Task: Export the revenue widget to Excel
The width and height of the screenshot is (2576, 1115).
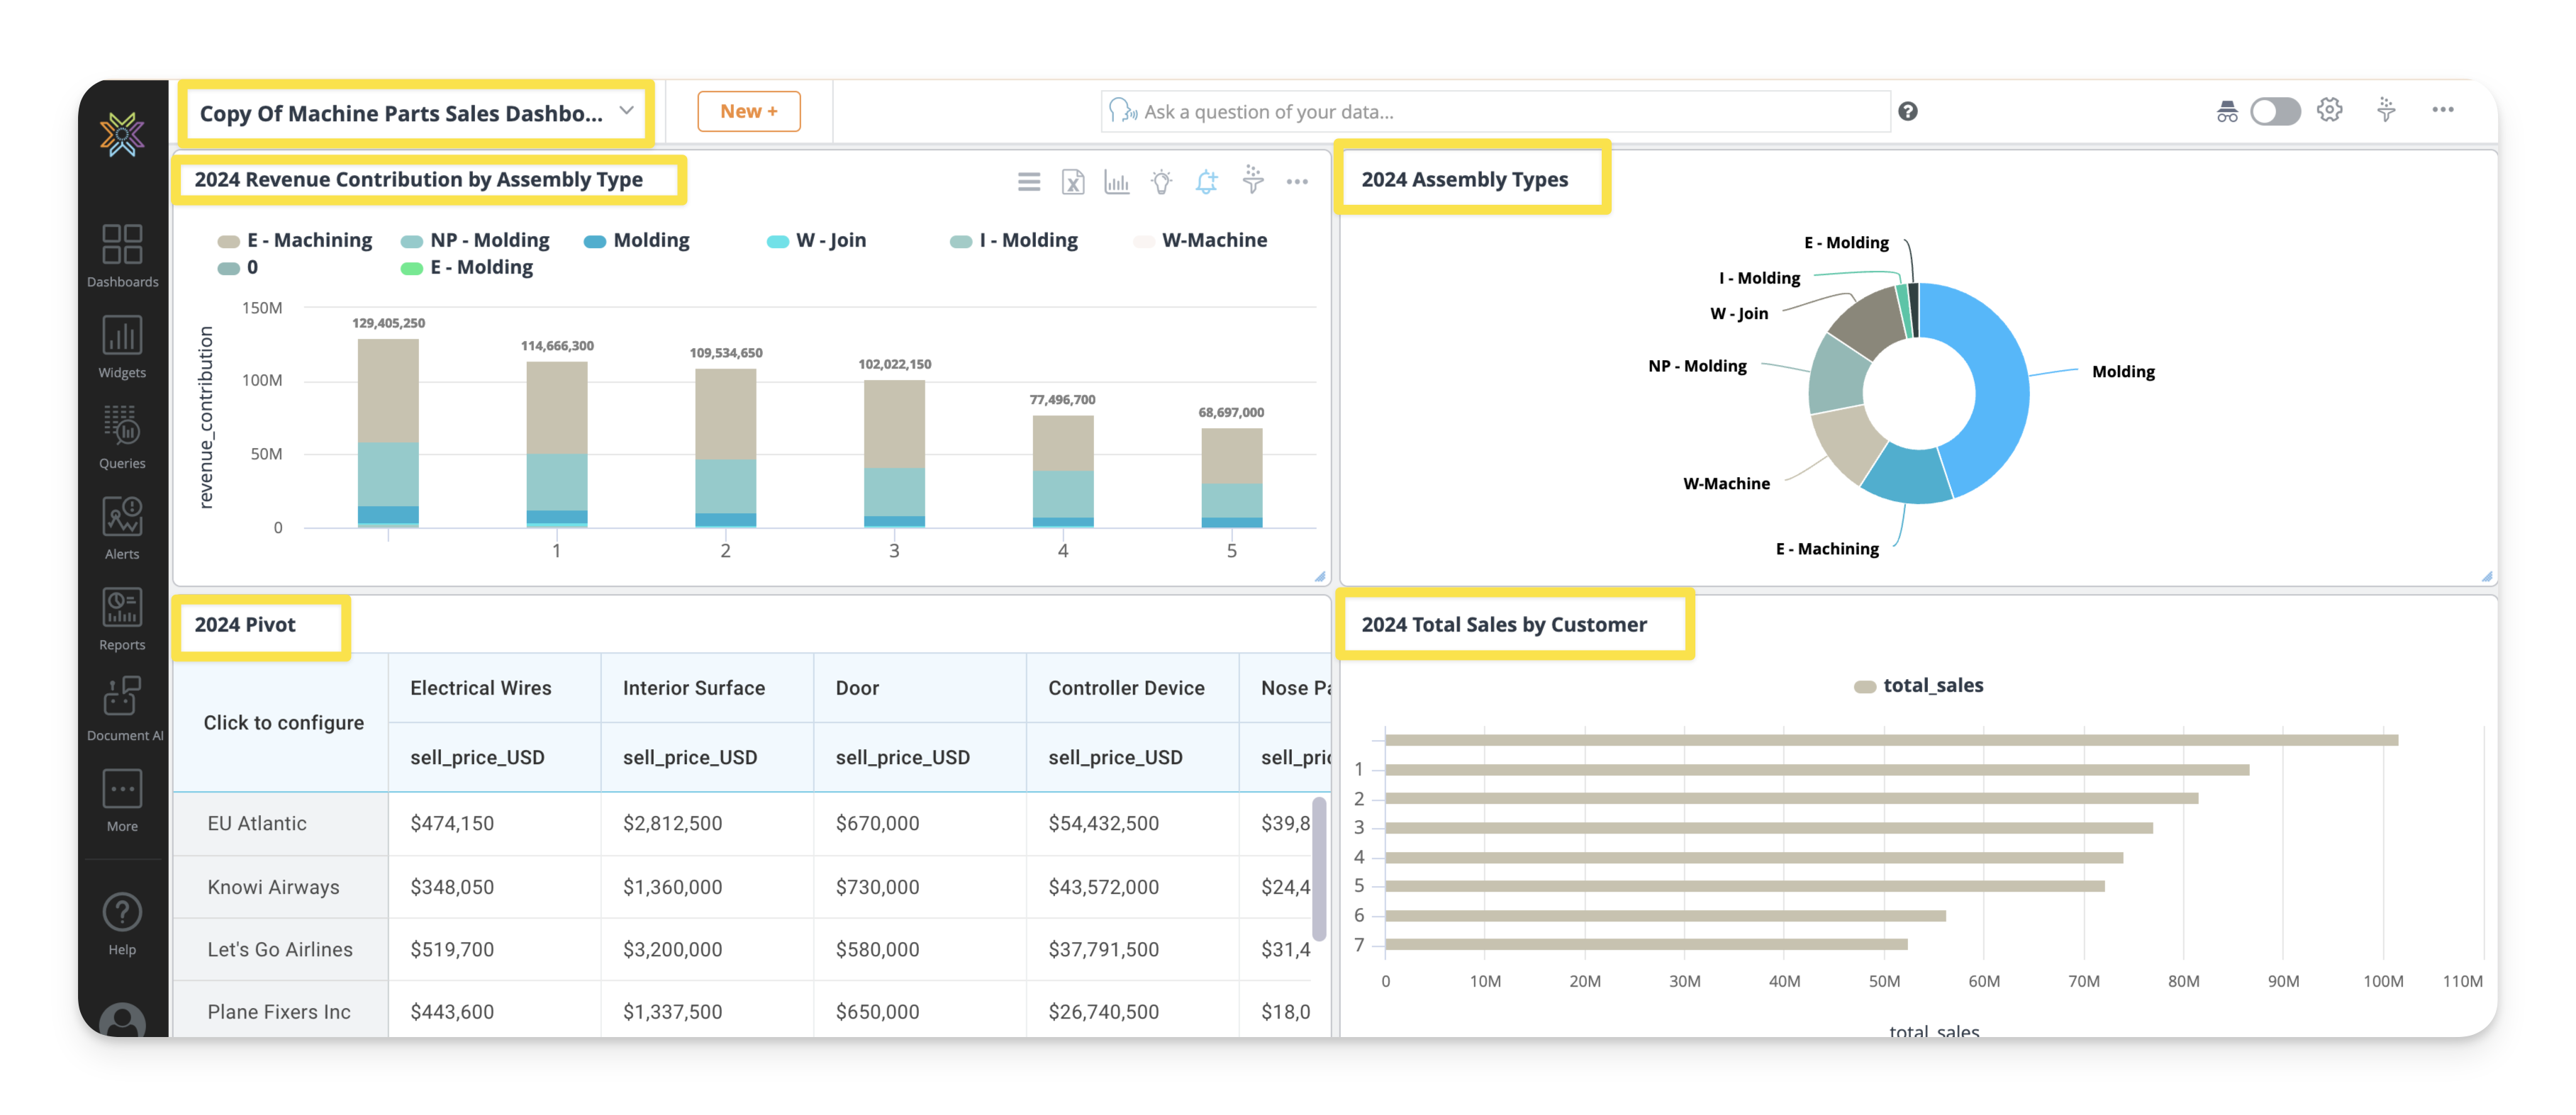Action: [x=1072, y=182]
